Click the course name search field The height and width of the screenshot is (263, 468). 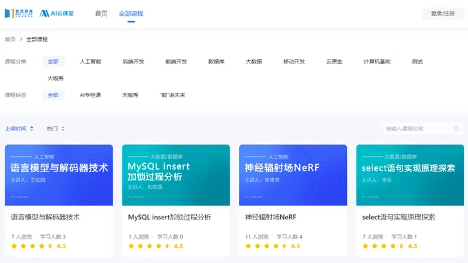[422, 129]
